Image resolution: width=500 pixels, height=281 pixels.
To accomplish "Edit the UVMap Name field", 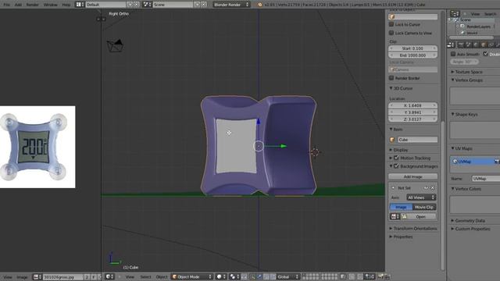I will click(x=485, y=179).
